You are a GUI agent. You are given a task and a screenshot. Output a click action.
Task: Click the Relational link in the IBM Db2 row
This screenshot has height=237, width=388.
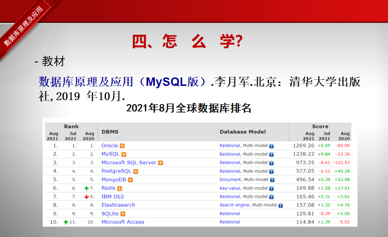pyautogui.click(x=229, y=197)
